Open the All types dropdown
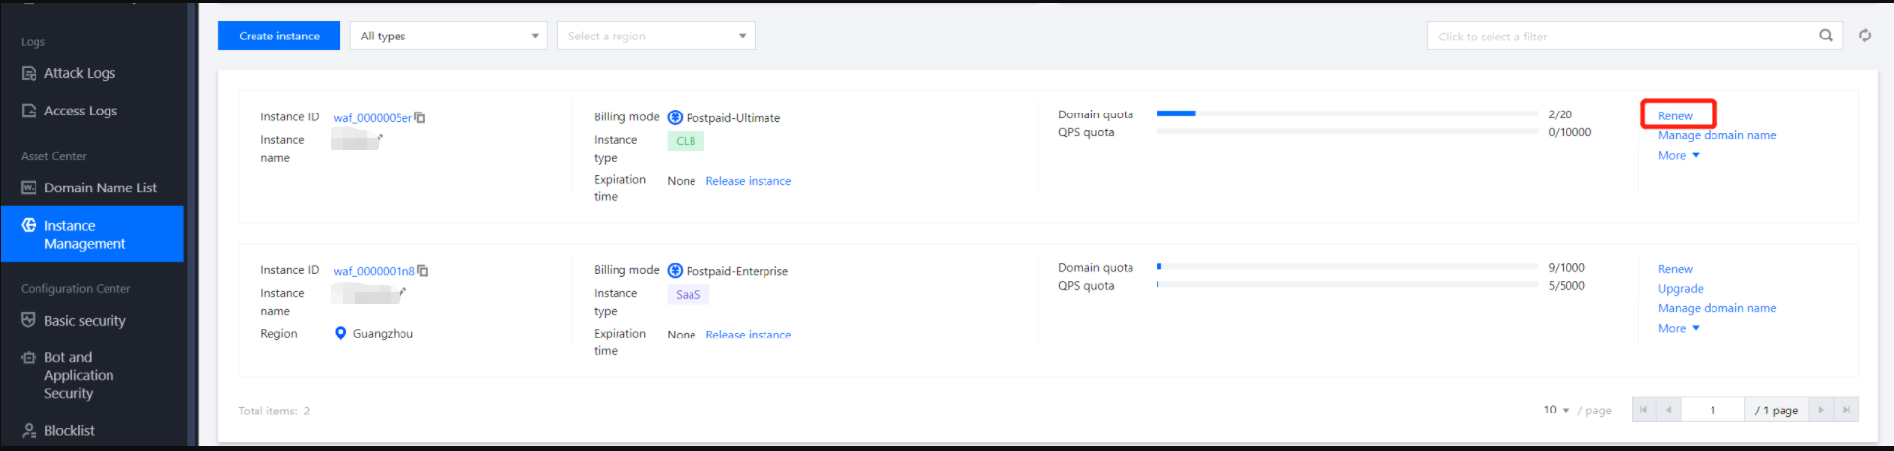Image resolution: width=1894 pixels, height=451 pixels. [449, 37]
